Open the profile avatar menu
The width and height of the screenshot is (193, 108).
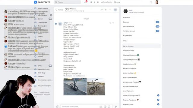coord(157,2)
